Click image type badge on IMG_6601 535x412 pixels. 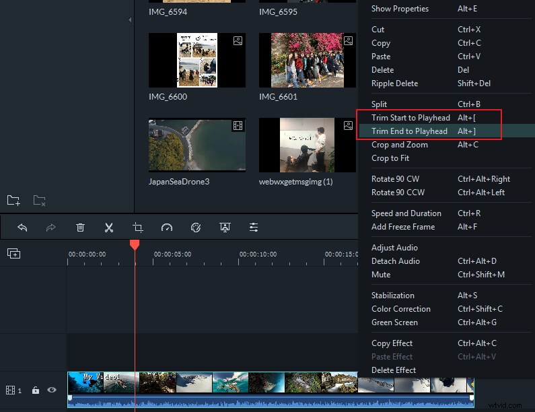[x=348, y=41]
